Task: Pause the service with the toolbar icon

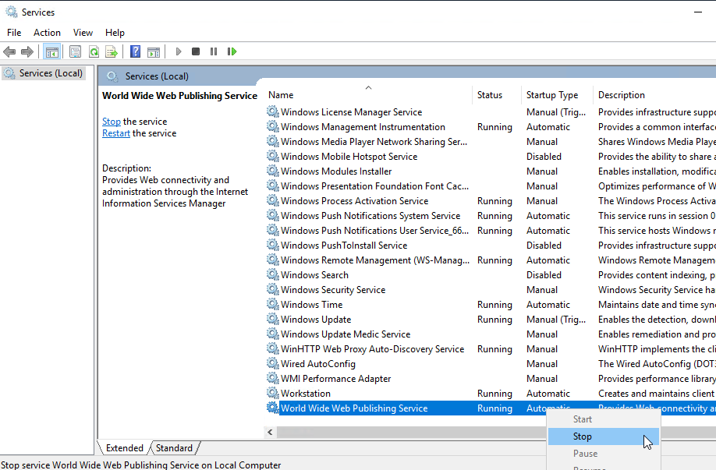Action: tap(214, 51)
